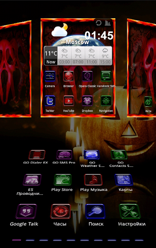
Task: Tap the first purple page indicator
Action: coord(17,240)
